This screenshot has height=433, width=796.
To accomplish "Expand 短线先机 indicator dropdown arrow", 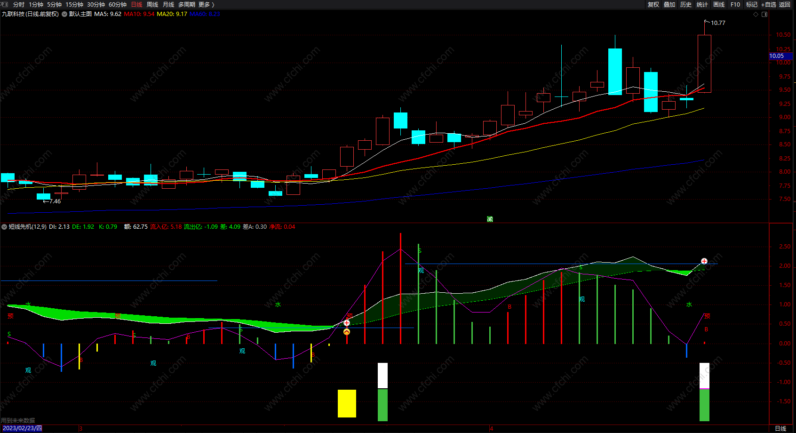I will coord(4,227).
